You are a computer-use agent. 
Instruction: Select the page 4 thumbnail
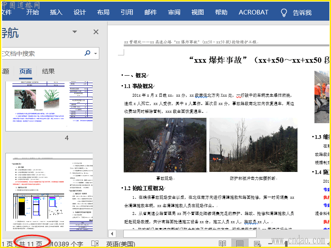click(x=49, y=106)
